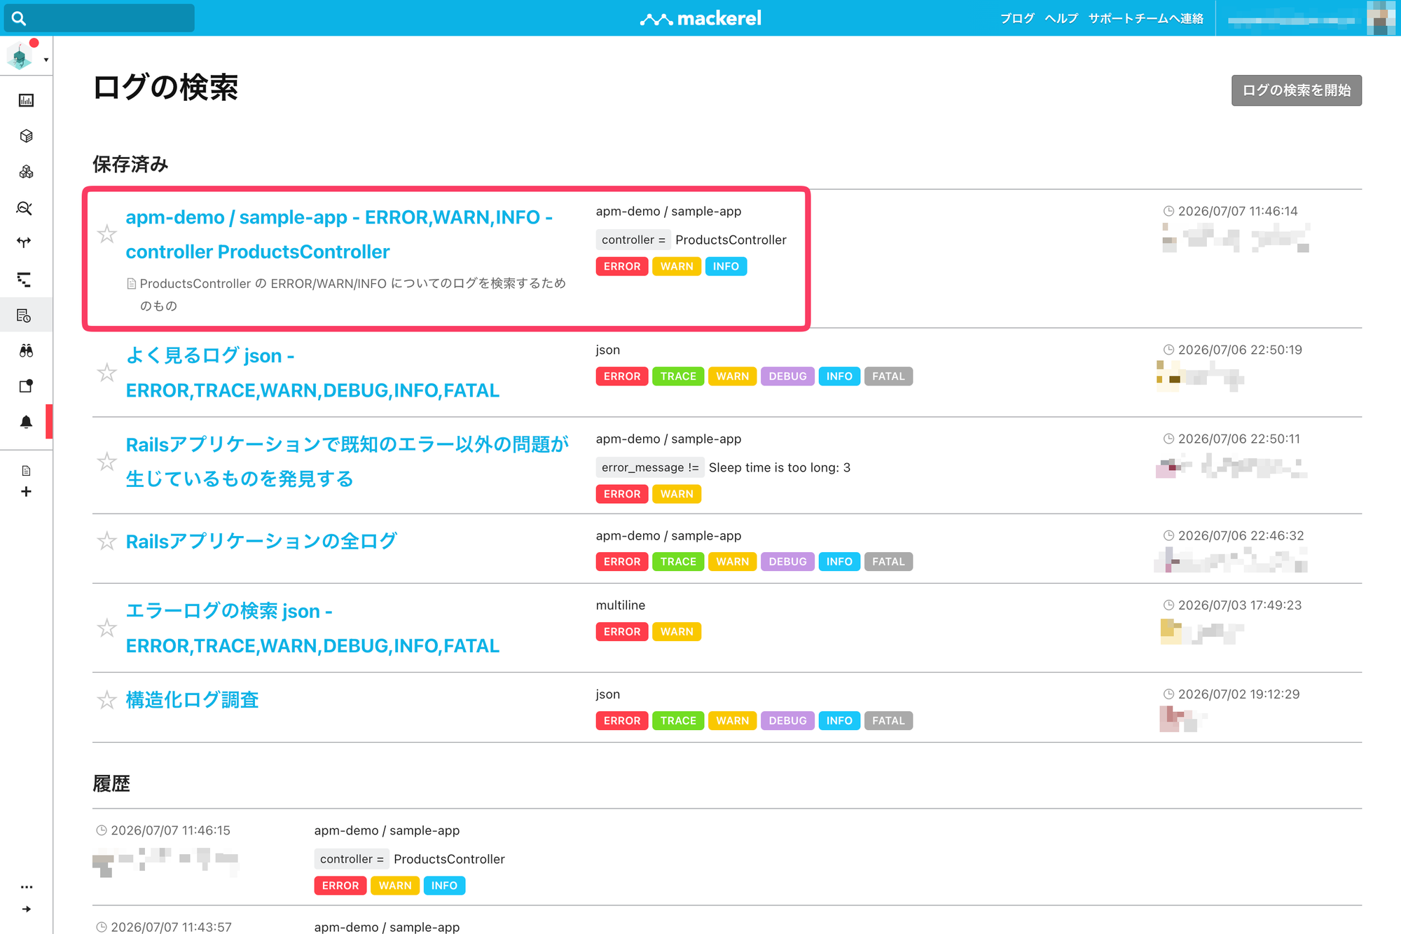Viewport: 1401px width, 934px height.
Task: Click the 'error_message !=' filter chip
Action: [x=650, y=467]
